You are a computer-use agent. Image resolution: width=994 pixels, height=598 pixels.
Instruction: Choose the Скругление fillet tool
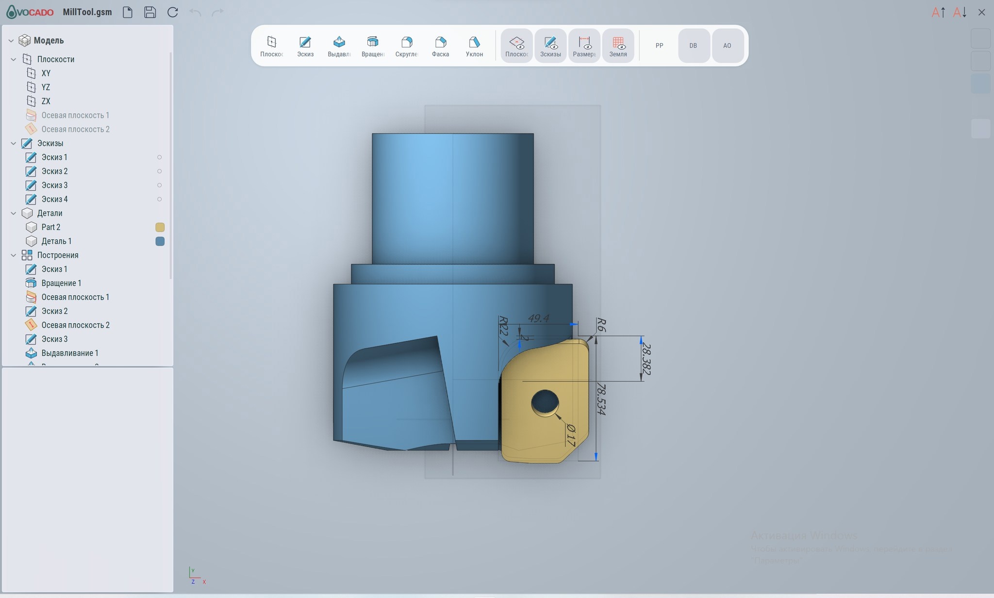(x=406, y=46)
